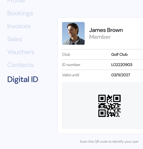Click the top-left QR finder square
Image resolution: width=143 pixels, height=149 pixels.
click(102, 98)
